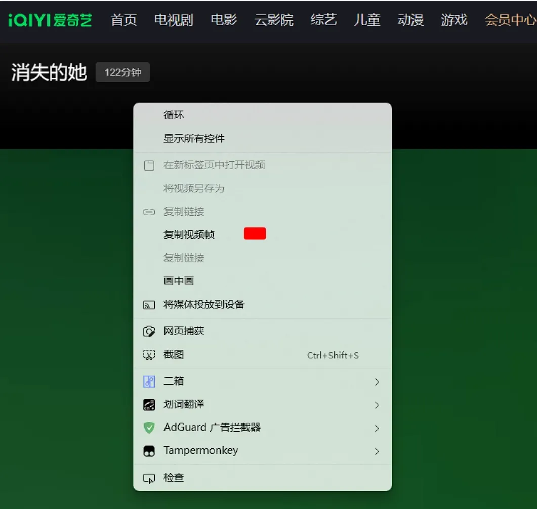Click the 划词翻译 extension icon

[149, 405]
